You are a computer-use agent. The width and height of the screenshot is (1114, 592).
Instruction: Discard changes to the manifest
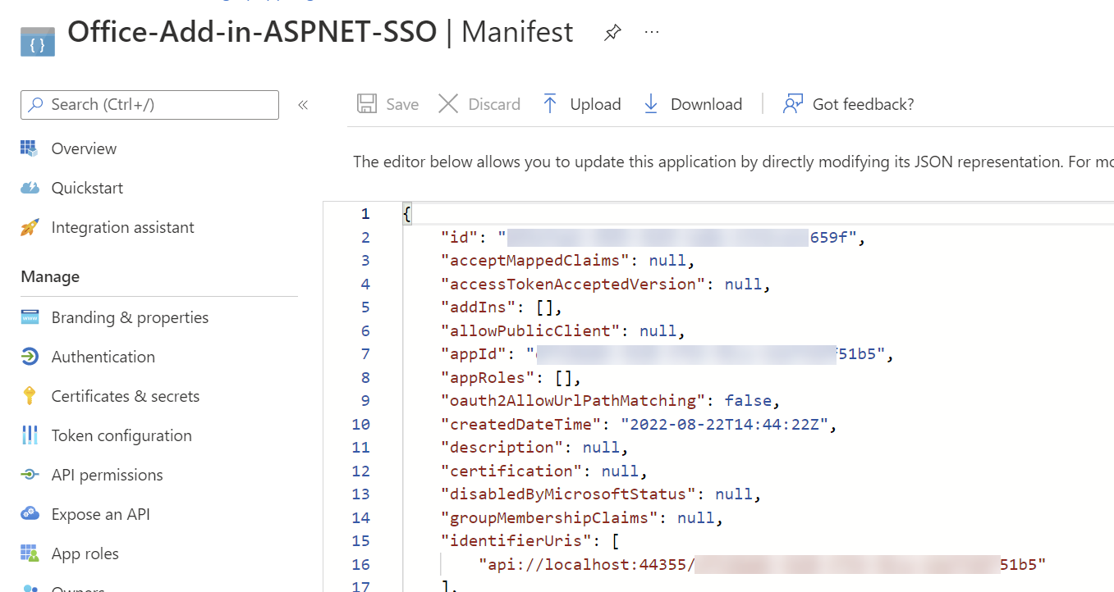point(479,104)
